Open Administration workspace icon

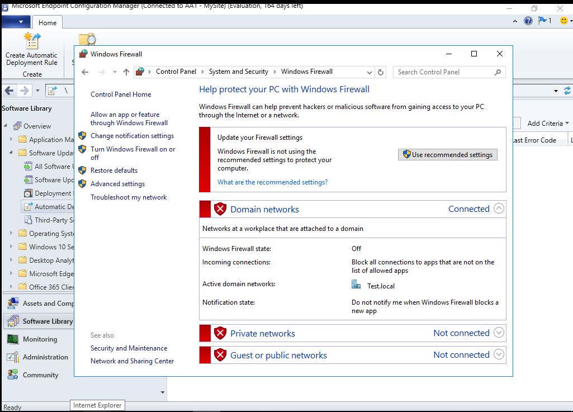point(13,357)
